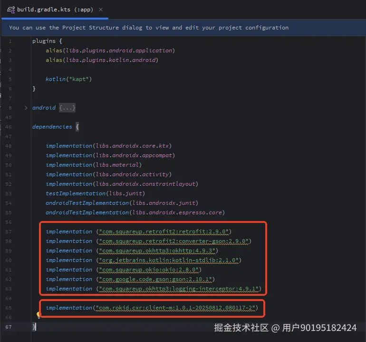The height and width of the screenshot is (342, 366).
Task: Click the kotlin-stdlib:2.1.0 dependency string
Action: coord(169,261)
